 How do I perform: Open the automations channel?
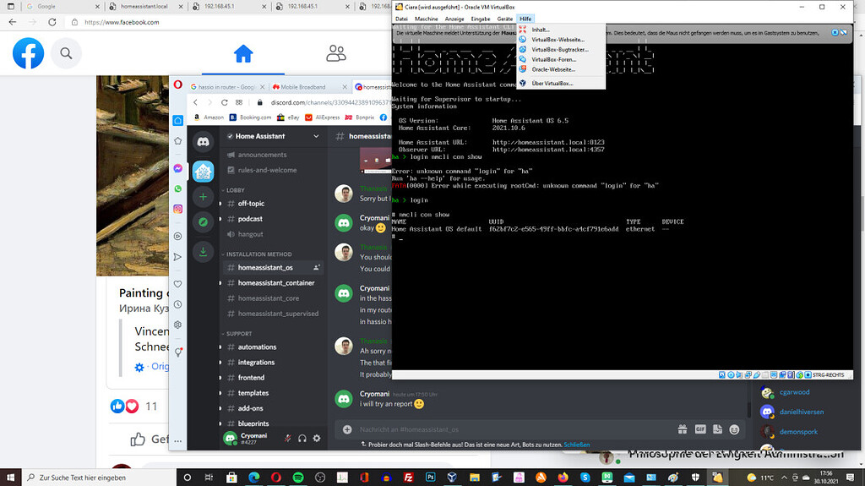[272, 347]
